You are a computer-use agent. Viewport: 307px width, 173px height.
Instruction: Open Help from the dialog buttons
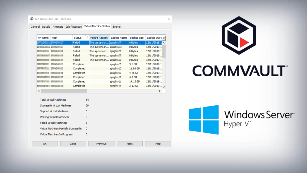tap(158, 144)
